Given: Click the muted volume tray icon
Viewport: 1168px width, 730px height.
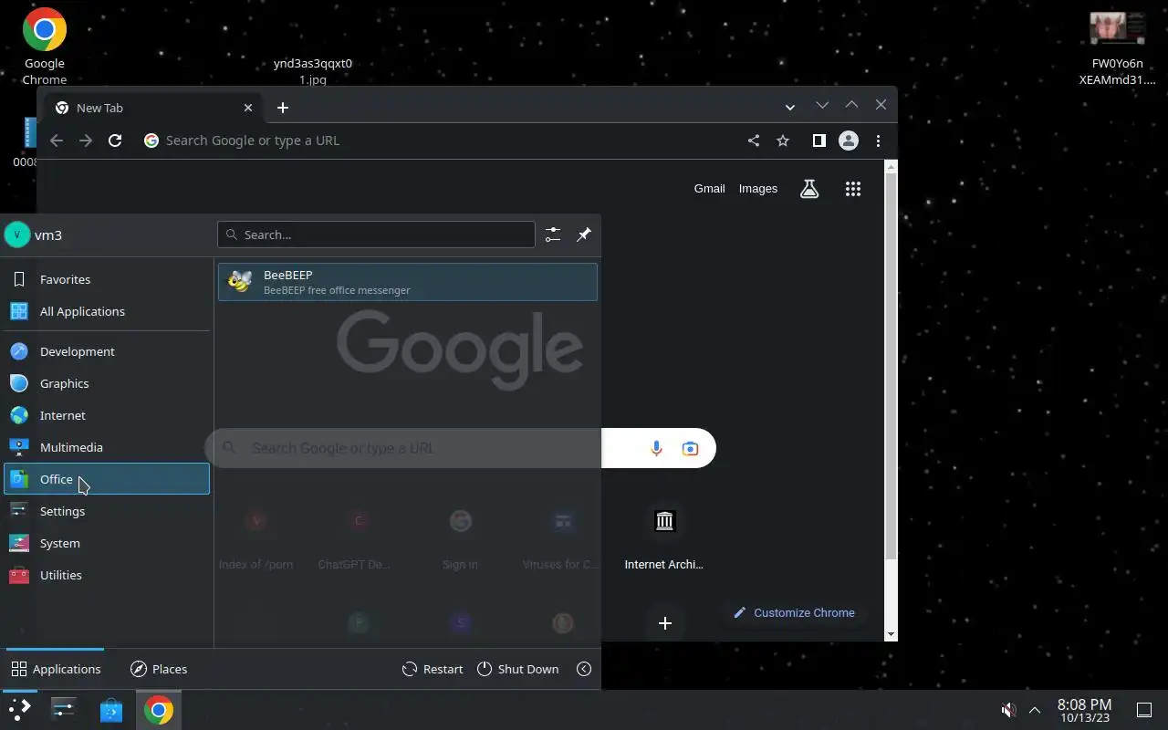Looking at the screenshot, I should coord(1008,710).
